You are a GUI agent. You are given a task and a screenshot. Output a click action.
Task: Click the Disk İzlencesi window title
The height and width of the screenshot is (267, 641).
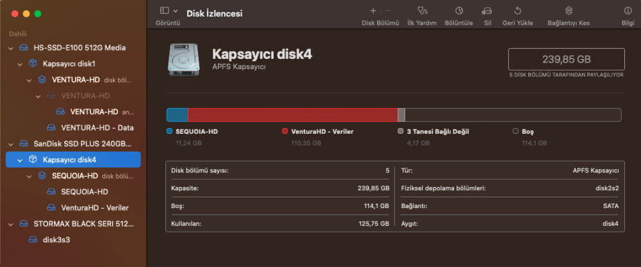pyautogui.click(x=215, y=13)
